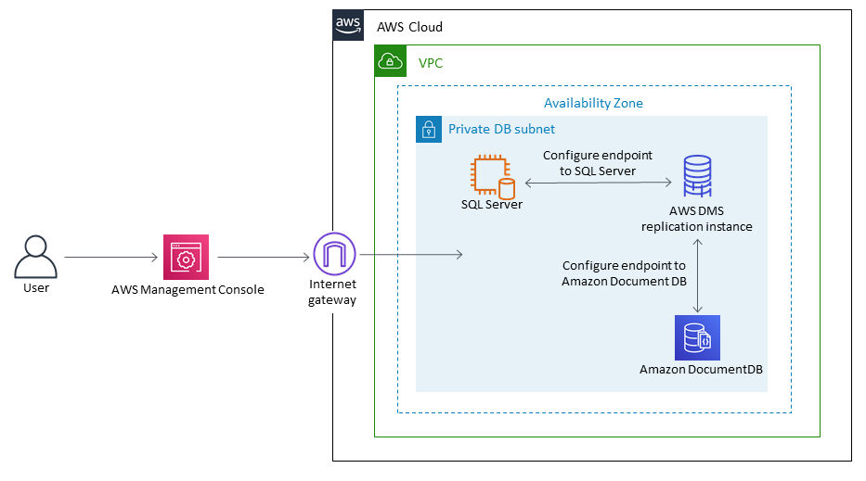Click the Private DB subnet lock icon
Viewport: 866px width, 481px height.
pos(428,129)
